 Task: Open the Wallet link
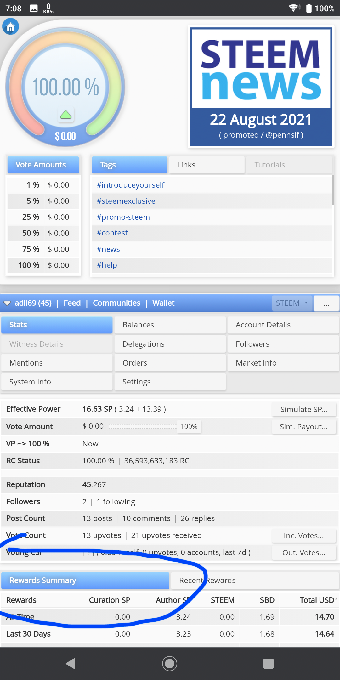click(x=163, y=303)
